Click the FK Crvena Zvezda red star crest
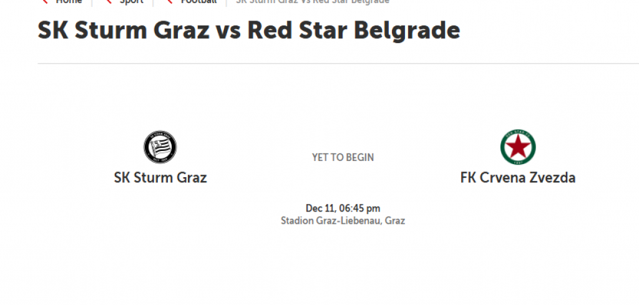The width and height of the screenshot is (639, 305). [518, 148]
